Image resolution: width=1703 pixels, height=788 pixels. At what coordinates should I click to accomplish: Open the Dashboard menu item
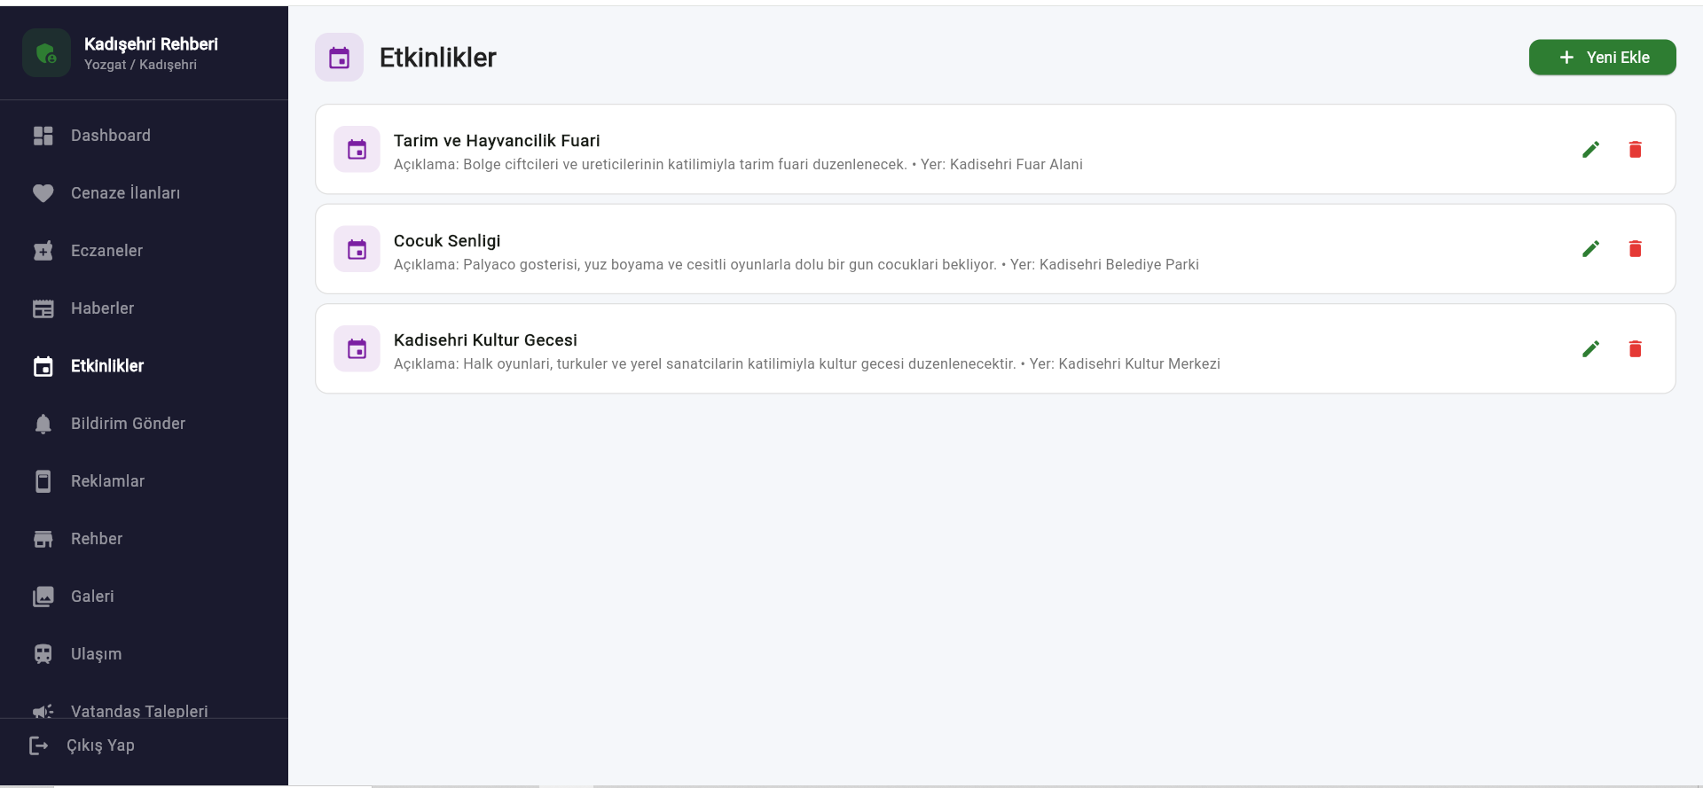[x=110, y=136]
